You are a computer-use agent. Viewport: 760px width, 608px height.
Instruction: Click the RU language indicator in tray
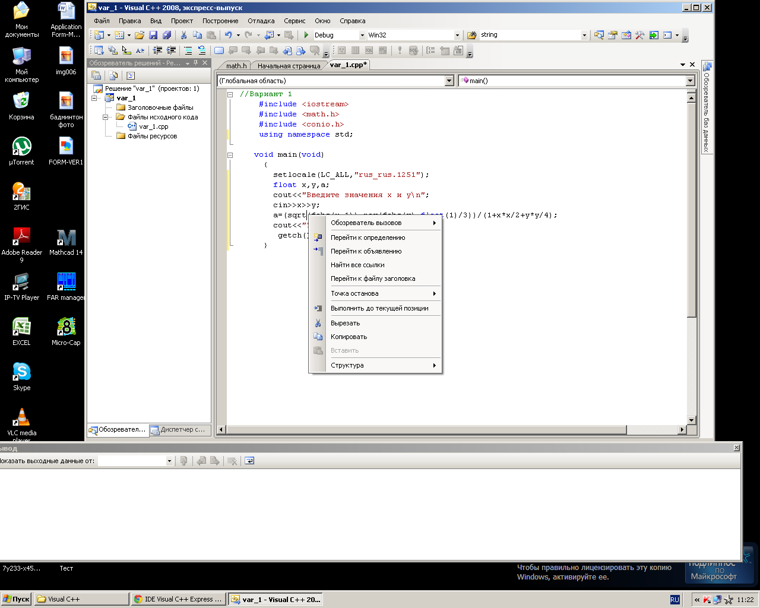[674, 600]
